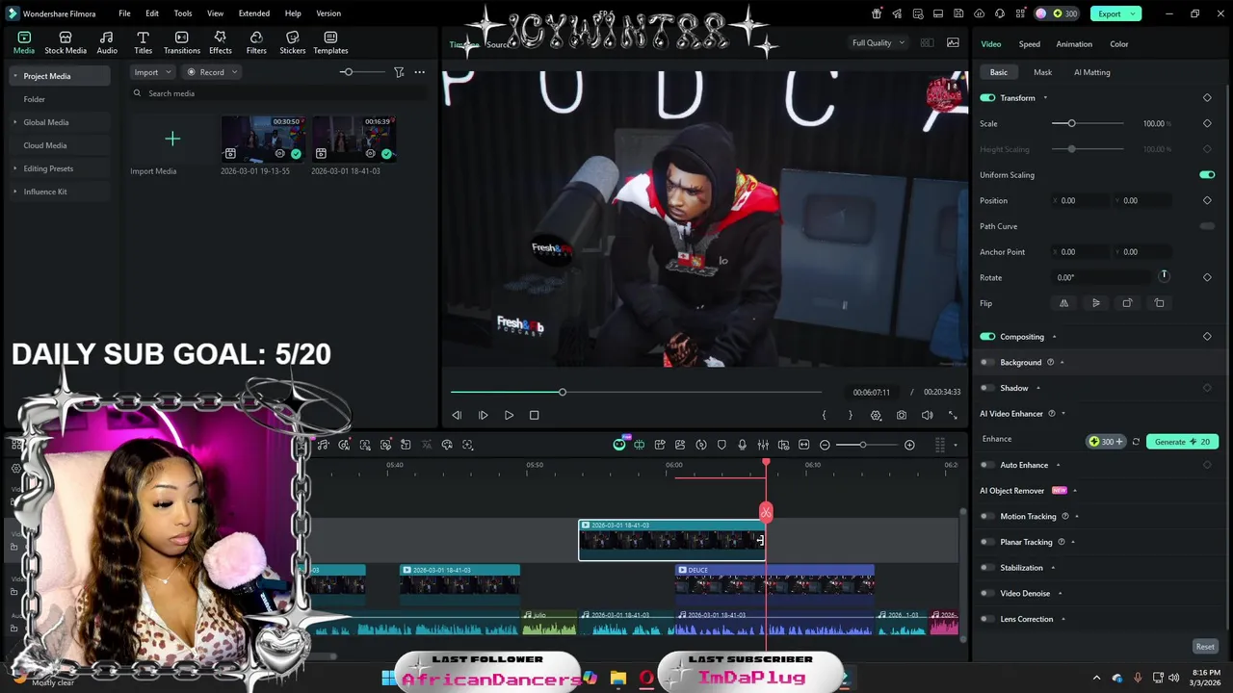This screenshot has width=1233, height=693.
Task: Open the Effects panel
Action: pyautogui.click(x=221, y=42)
